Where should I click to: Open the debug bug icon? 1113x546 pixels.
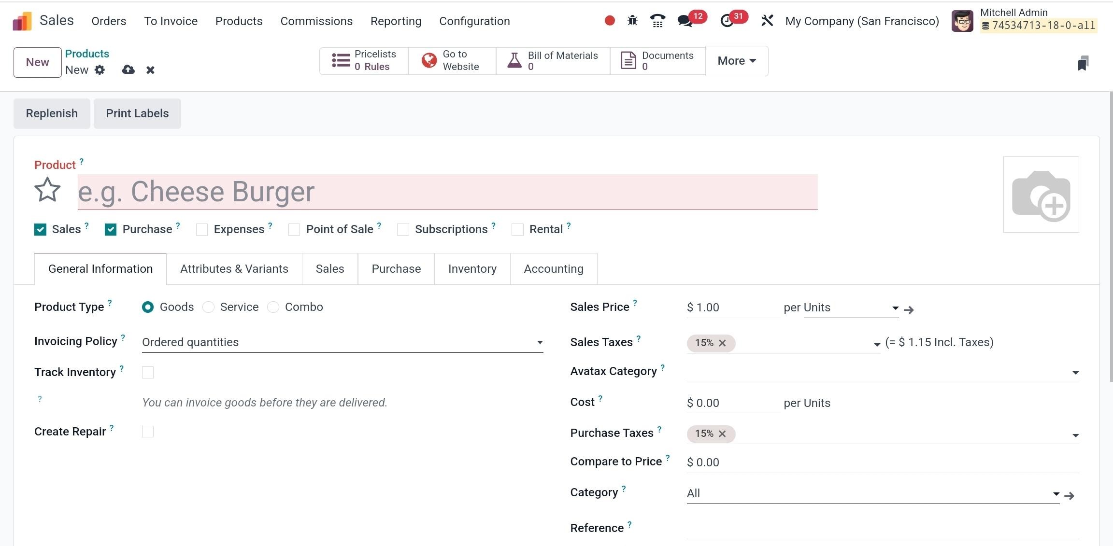click(x=632, y=21)
